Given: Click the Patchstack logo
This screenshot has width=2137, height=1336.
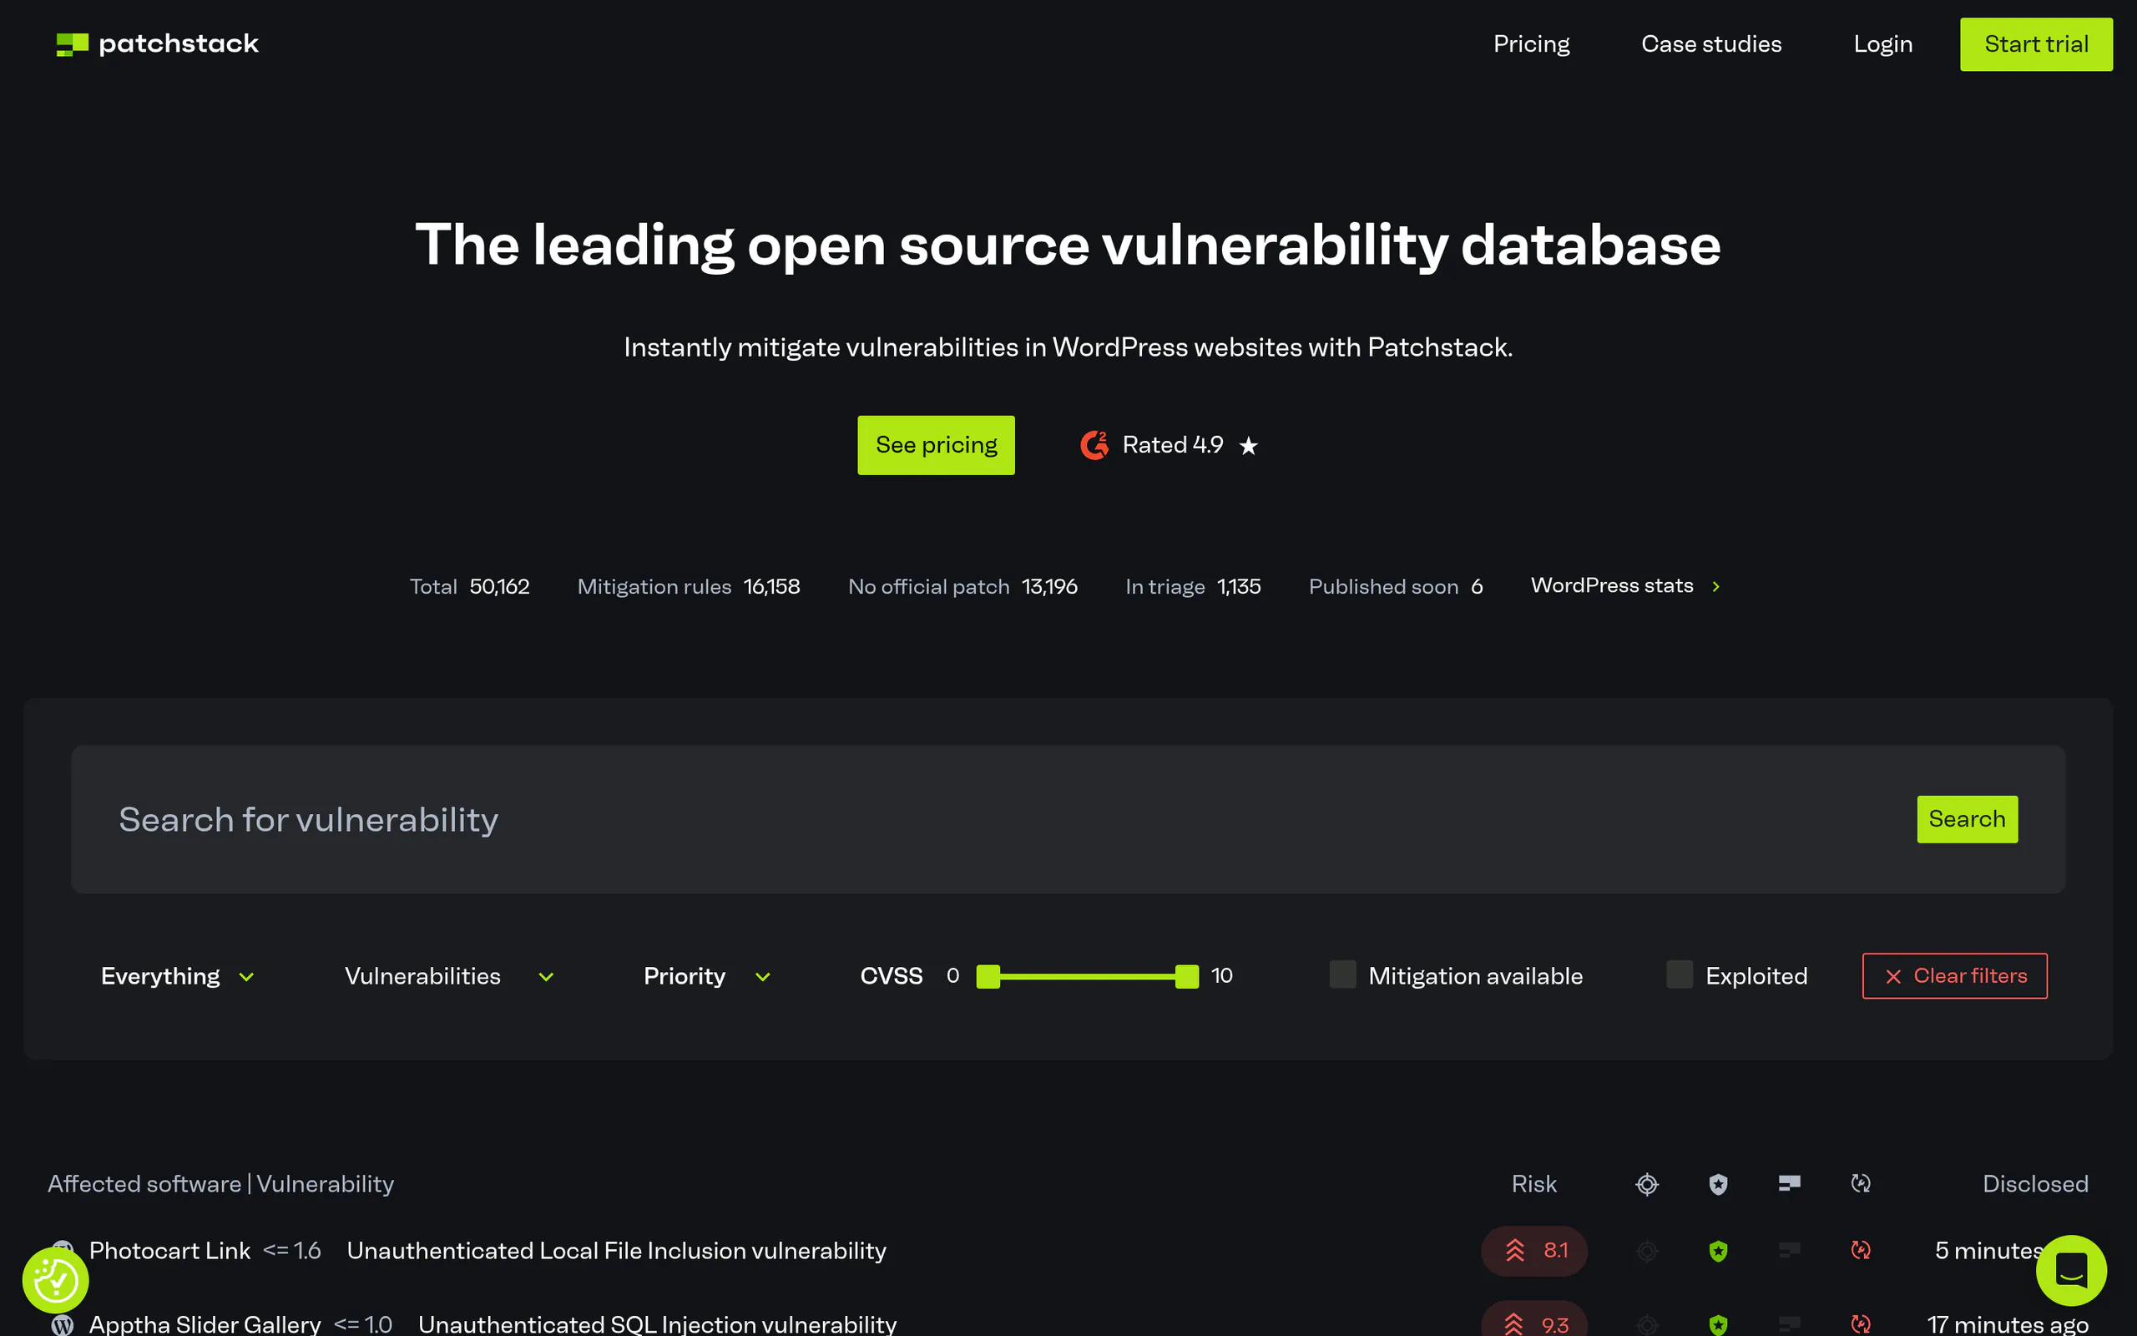Looking at the screenshot, I should [157, 43].
